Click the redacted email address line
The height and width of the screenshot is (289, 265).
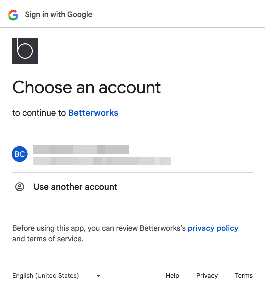point(102,161)
